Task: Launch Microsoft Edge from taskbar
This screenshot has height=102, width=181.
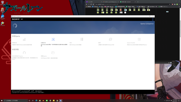Action: (x=36, y=100)
